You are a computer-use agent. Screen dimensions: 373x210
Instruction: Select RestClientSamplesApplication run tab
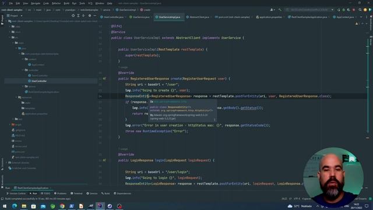tap(33, 188)
